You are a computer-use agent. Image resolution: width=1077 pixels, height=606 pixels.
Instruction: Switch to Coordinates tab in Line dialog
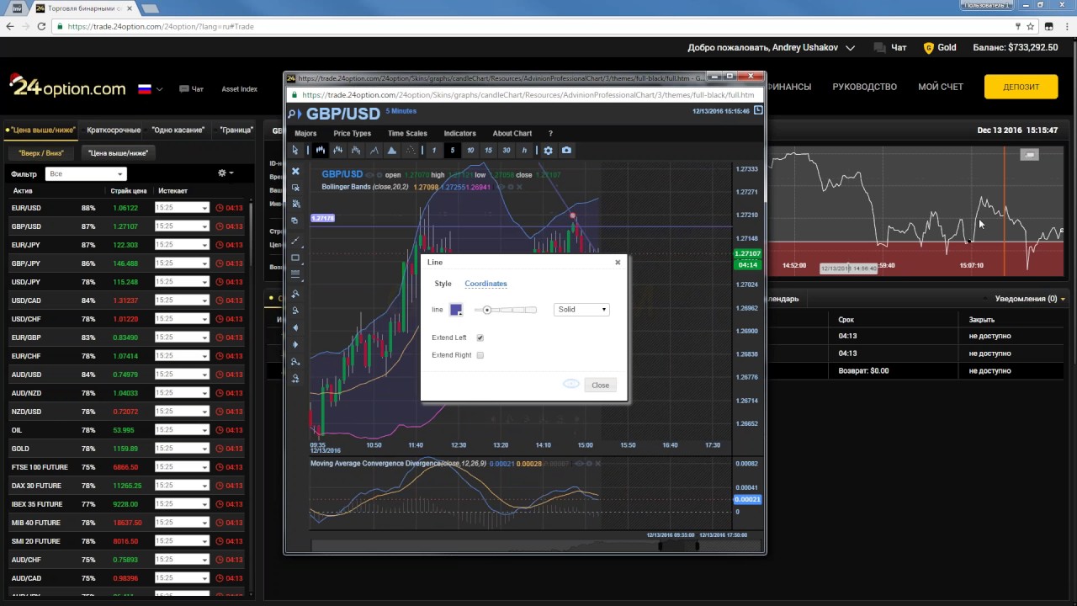pos(485,284)
